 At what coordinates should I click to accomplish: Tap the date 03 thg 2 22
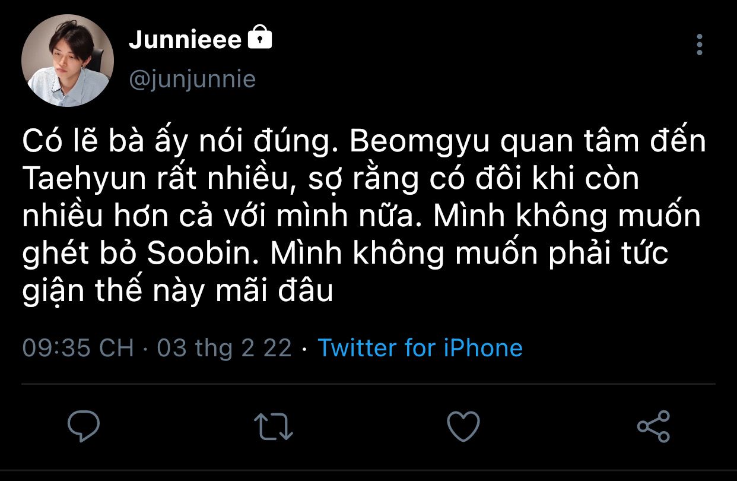click(x=224, y=348)
